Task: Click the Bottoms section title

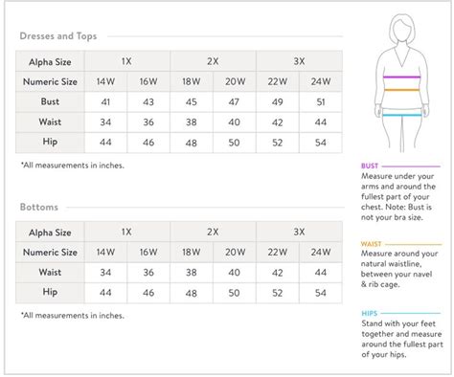Action: (39, 207)
